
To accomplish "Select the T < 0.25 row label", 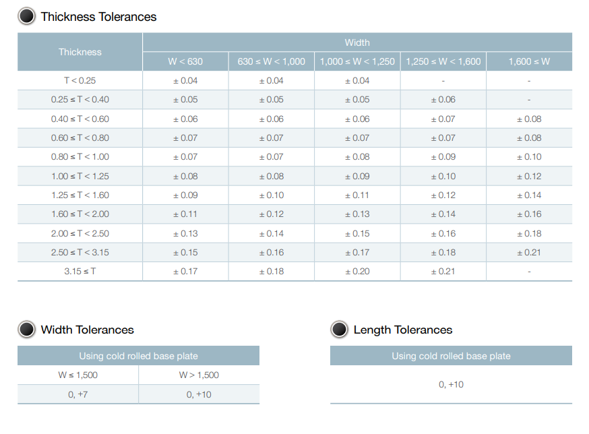I will point(80,80).
